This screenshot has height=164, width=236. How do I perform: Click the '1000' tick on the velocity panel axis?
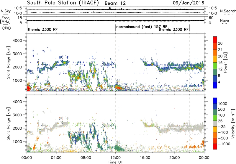tap(17, 142)
